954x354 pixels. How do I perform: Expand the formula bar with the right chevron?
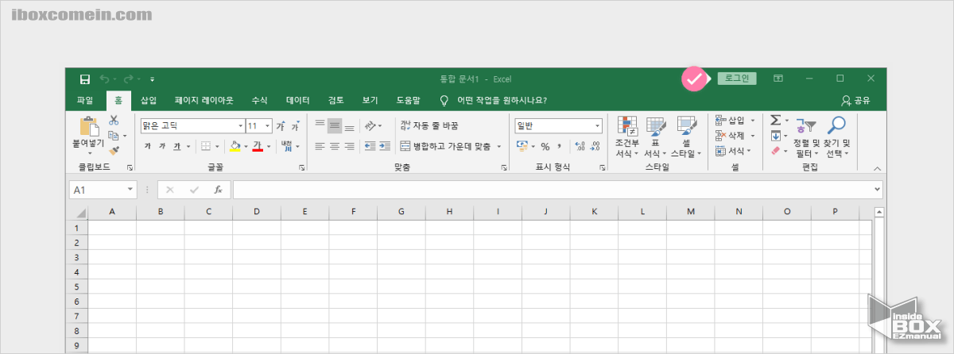877,190
